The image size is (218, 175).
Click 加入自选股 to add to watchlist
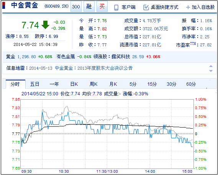tap(203, 7)
